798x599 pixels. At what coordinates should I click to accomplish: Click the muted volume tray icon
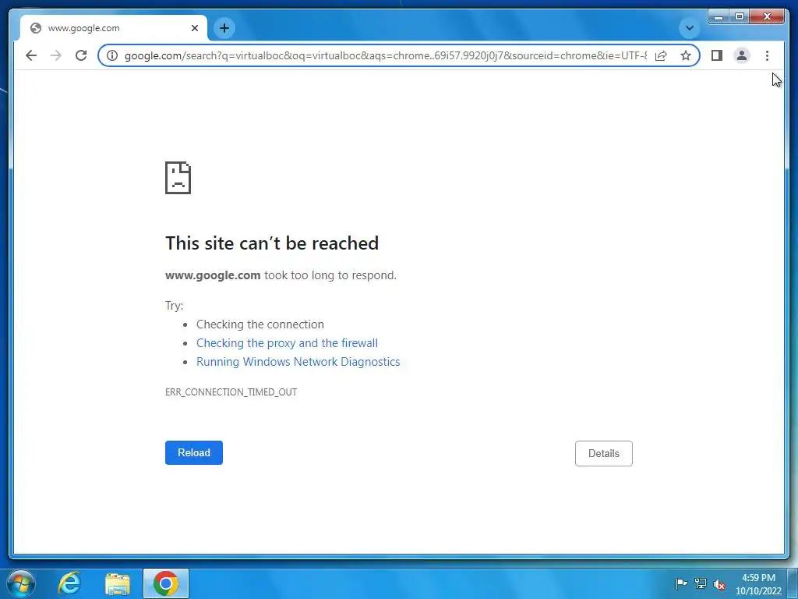pos(719,584)
